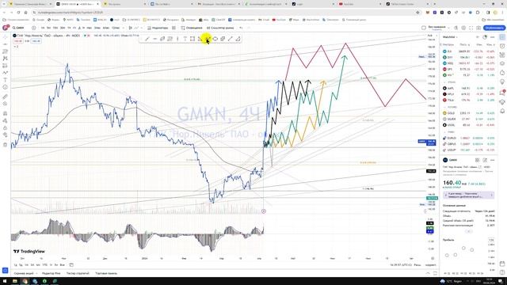This screenshot has height=285, width=507.
Task: Click the diagonal ray tool in floating toolbar
Action: (231, 39)
